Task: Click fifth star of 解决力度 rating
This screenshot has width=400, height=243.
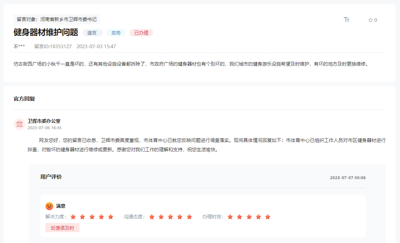Action: (x=111, y=217)
